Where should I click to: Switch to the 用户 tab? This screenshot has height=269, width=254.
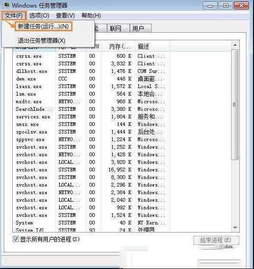pyautogui.click(x=141, y=28)
